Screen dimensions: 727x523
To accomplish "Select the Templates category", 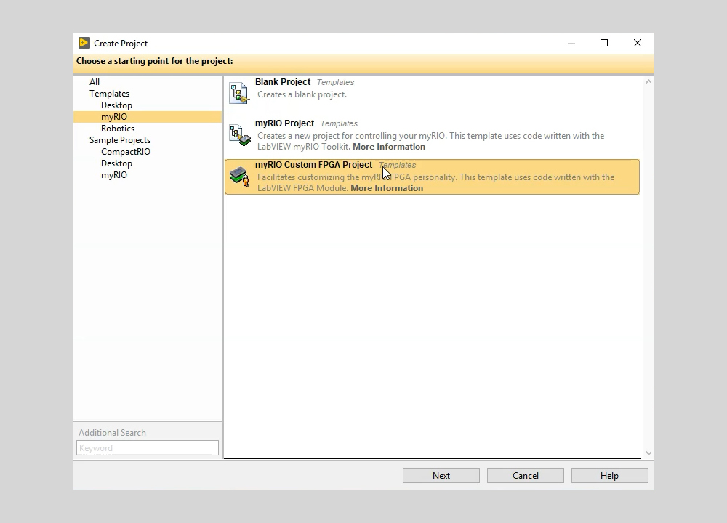I will coord(110,94).
